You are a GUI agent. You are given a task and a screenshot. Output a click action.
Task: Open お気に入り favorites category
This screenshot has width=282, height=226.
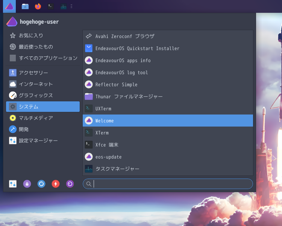coord(43,35)
